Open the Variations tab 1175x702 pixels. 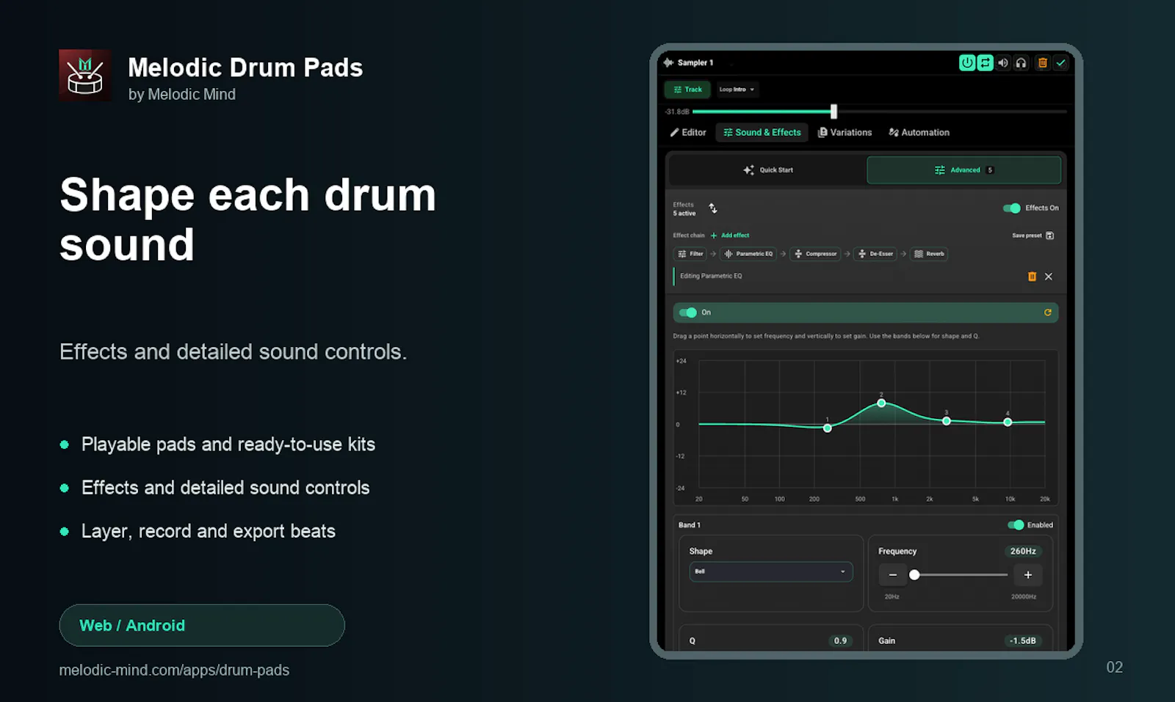tap(845, 133)
